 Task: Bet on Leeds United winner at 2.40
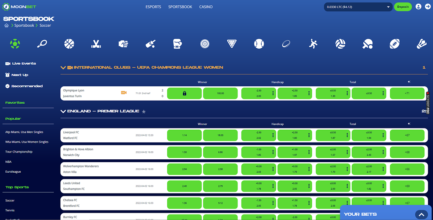[184, 186]
